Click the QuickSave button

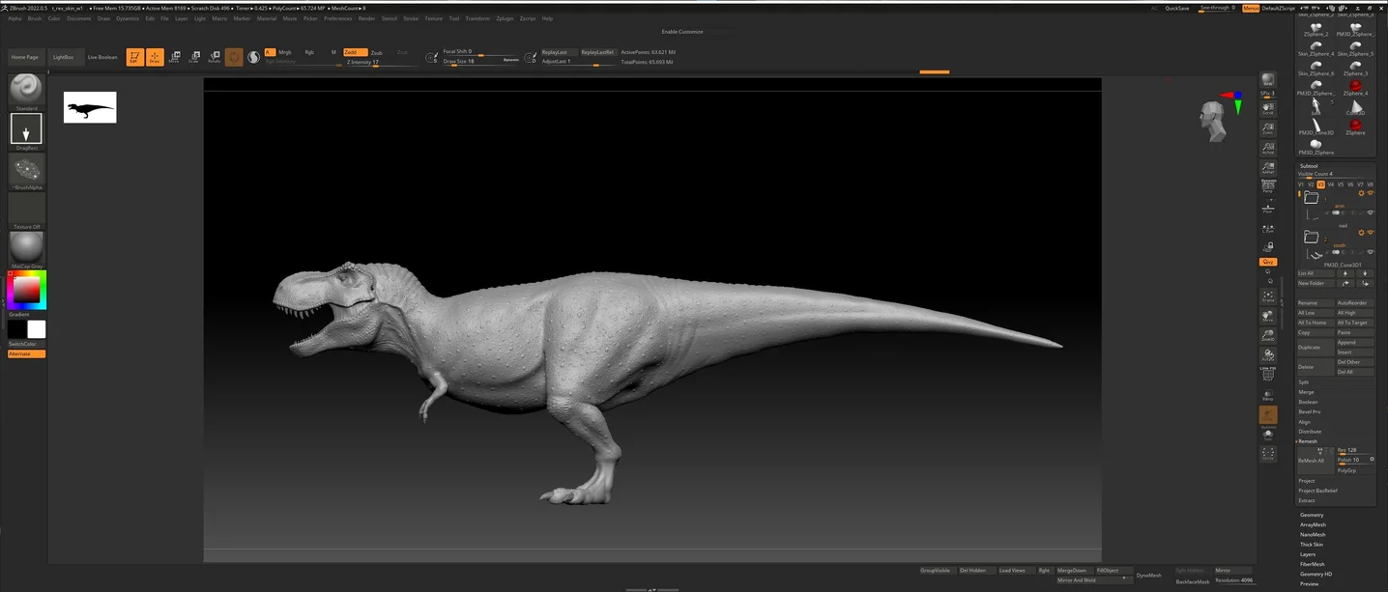(x=1177, y=8)
